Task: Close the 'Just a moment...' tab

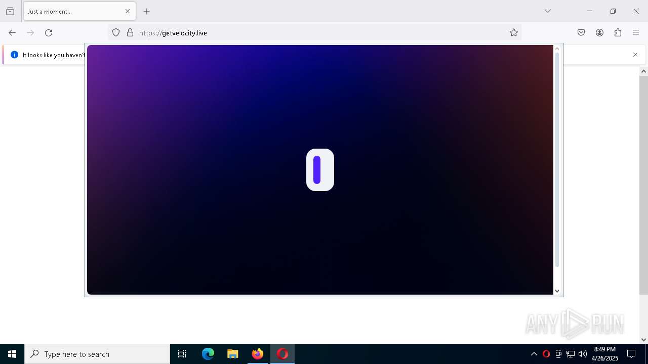Action: pos(128,11)
